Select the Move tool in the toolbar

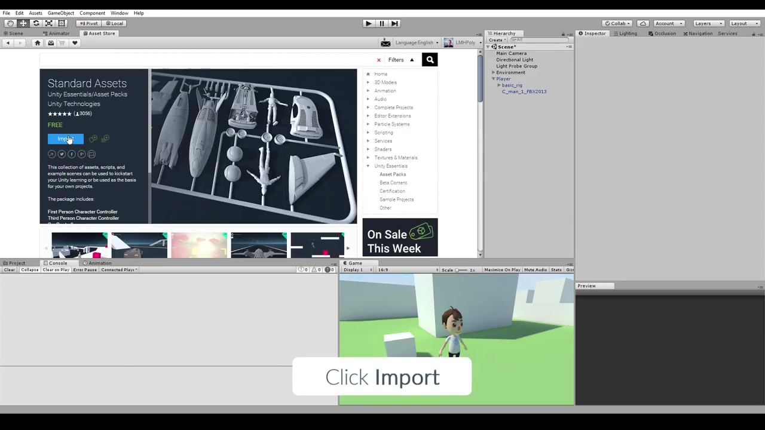tap(23, 23)
